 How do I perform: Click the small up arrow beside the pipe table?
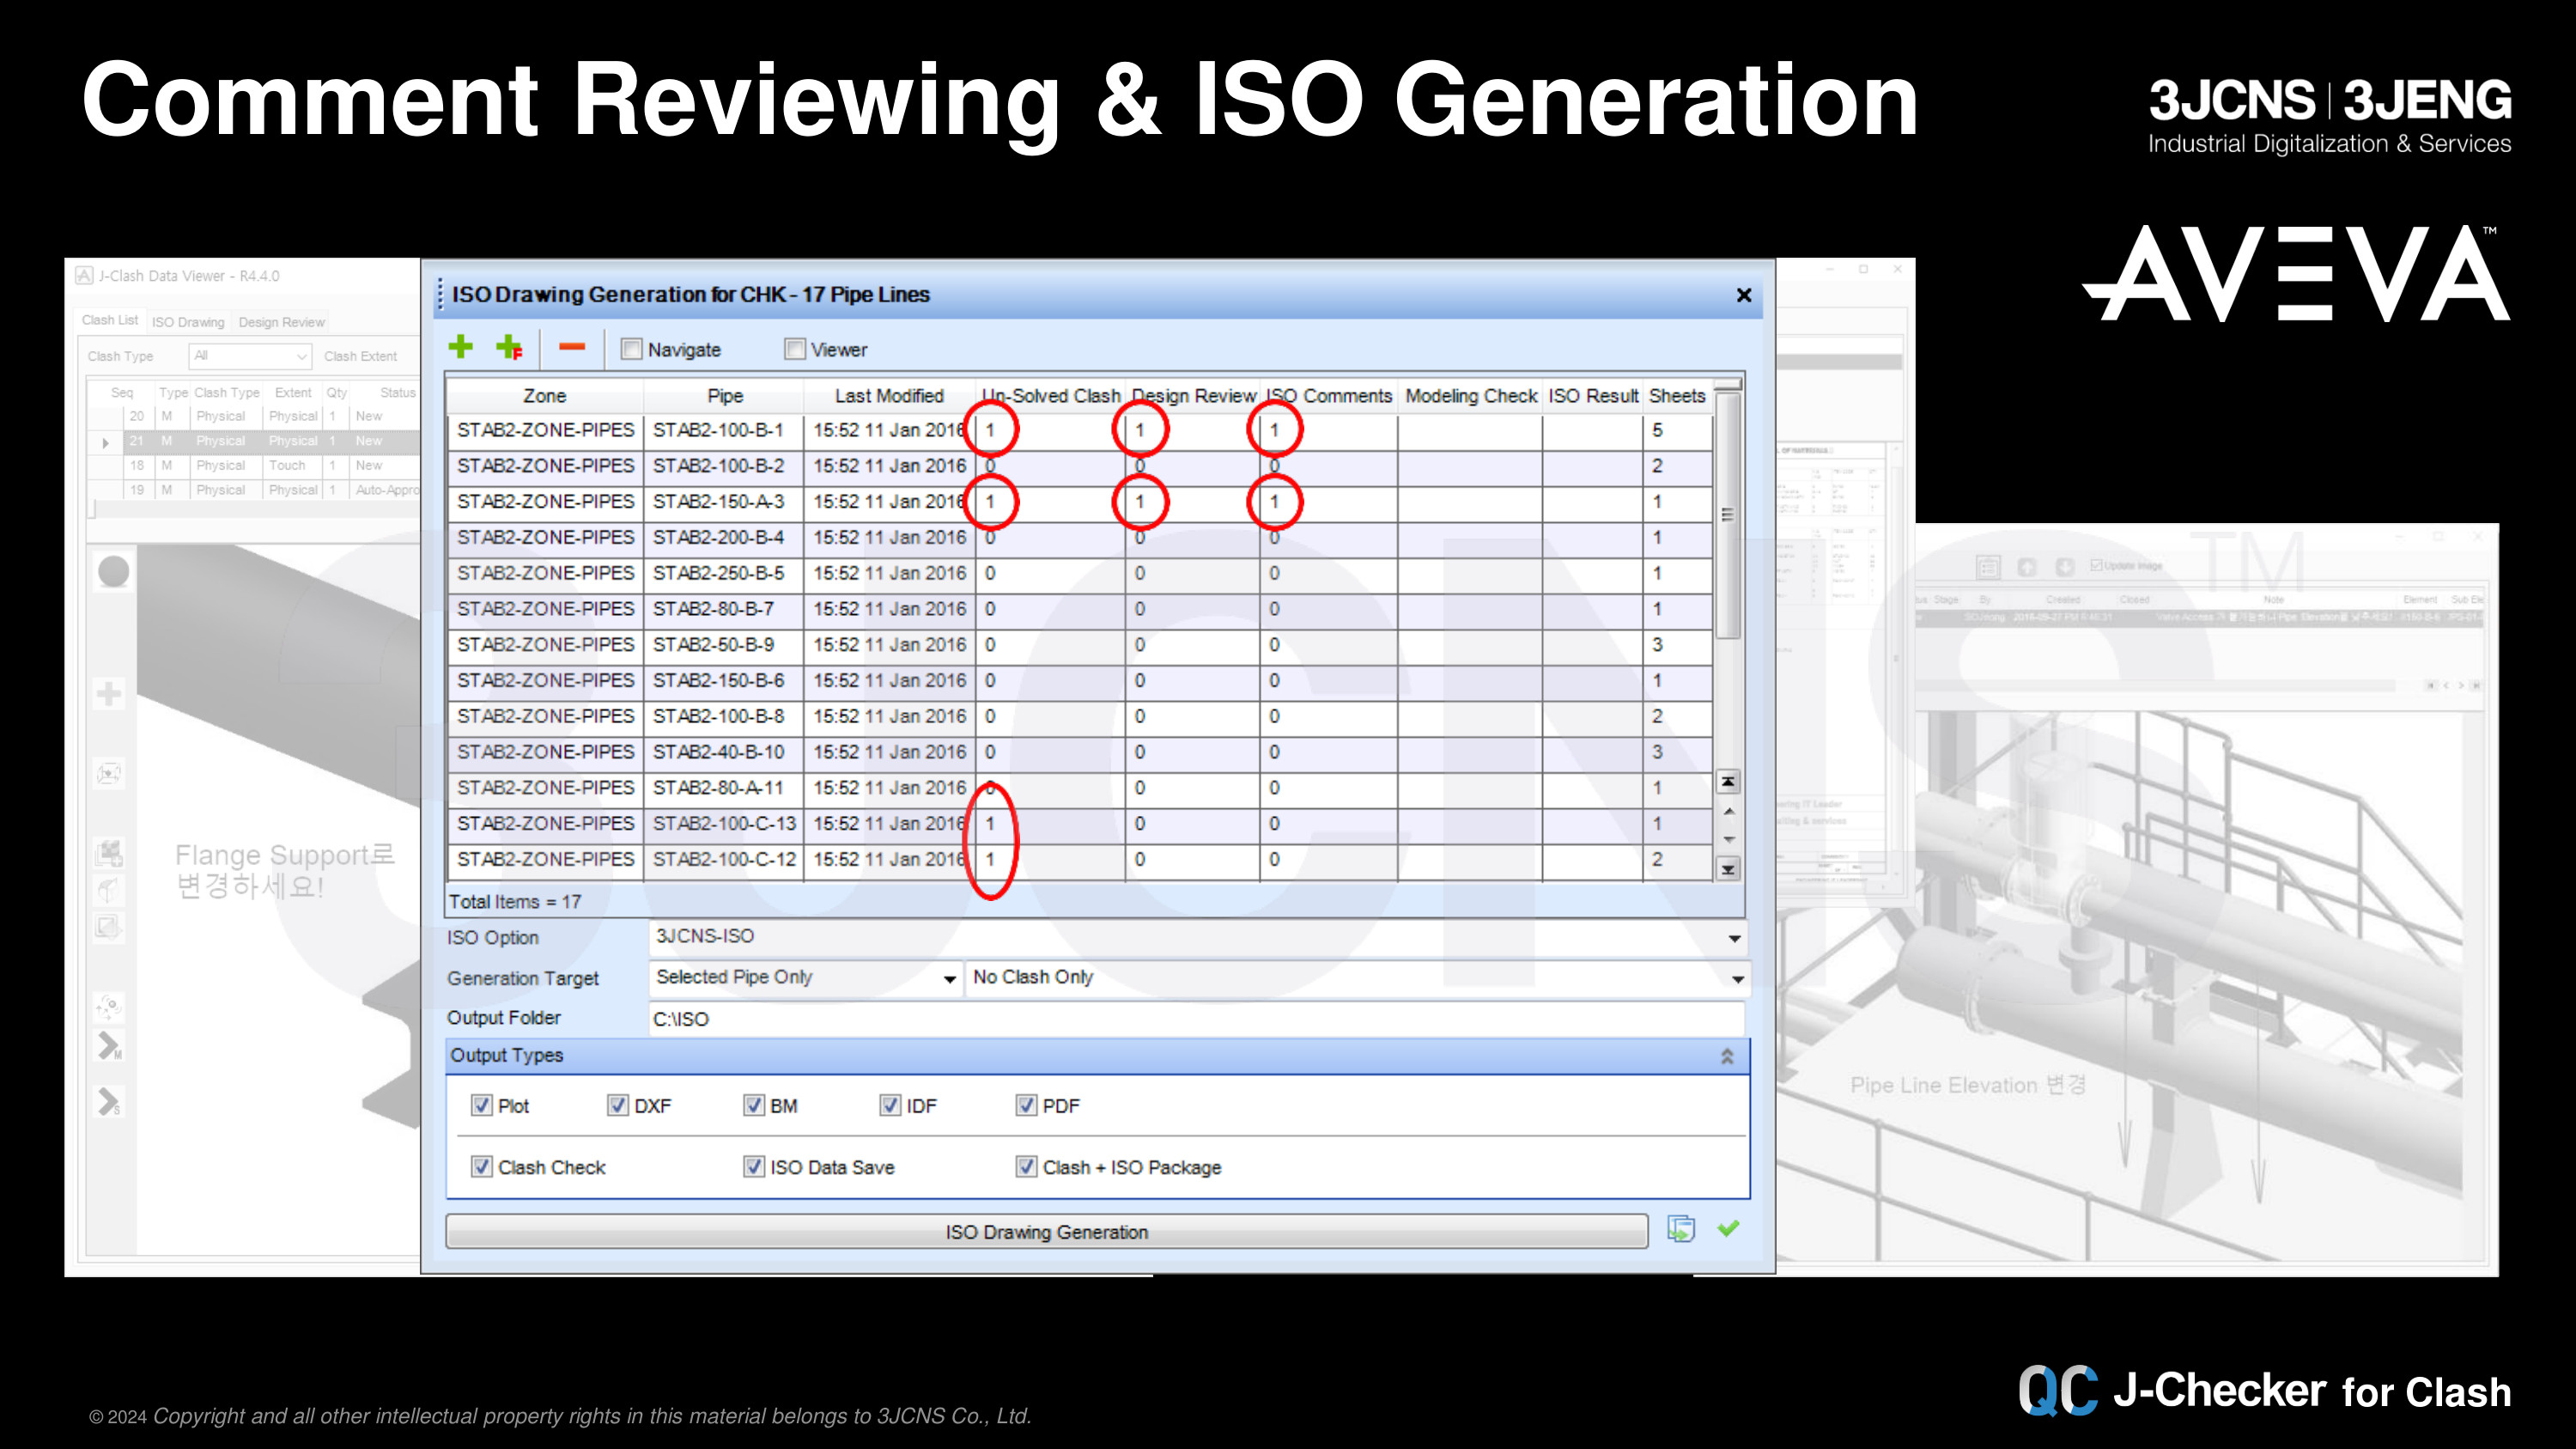coord(1728,811)
